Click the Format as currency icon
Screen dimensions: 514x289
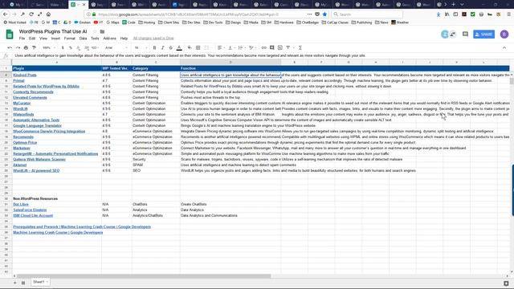pyautogui.click(x=63, y=48)
